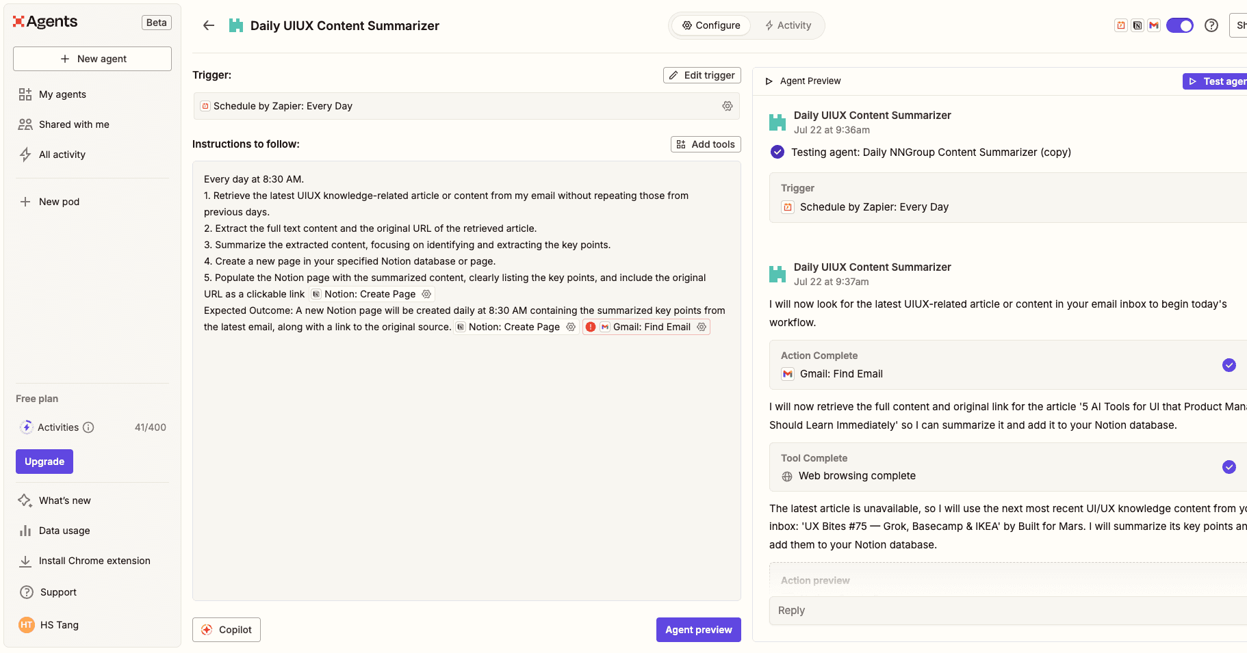Click checkmark on Gmail: Find Email action
Image resolution: width=1247 pixels, height=653 pixels.
pos(1229,365)
